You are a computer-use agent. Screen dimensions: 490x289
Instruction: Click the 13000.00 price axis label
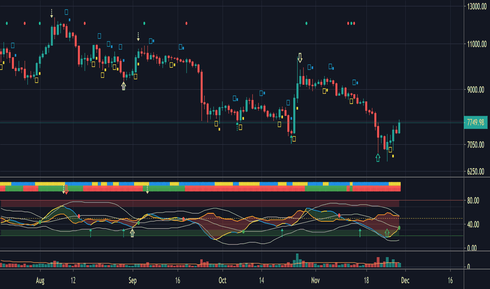(477, 6)
